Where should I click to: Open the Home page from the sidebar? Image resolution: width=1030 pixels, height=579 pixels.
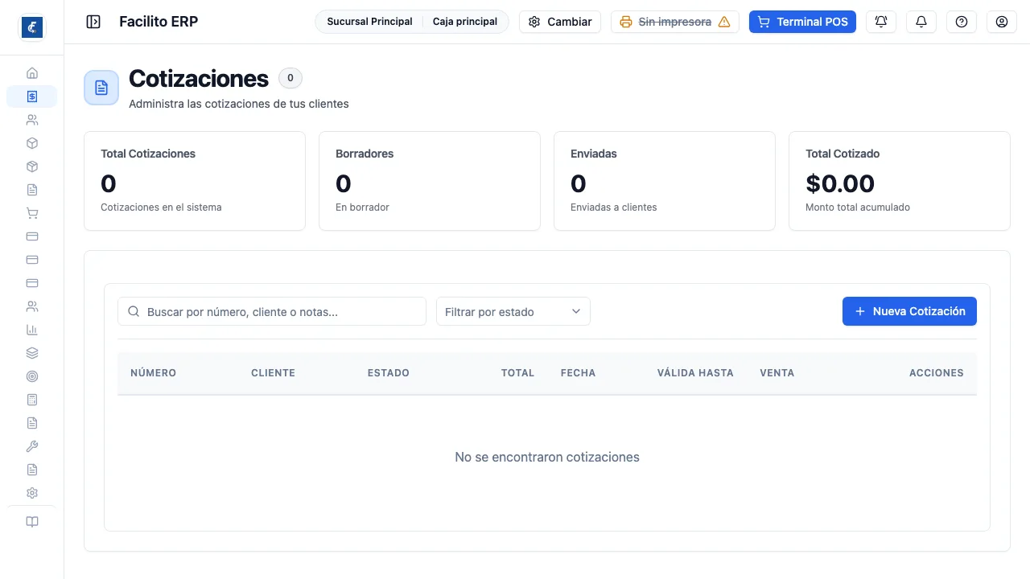32,73
